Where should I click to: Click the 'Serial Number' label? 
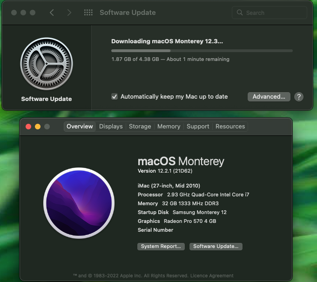pos(155,230)
